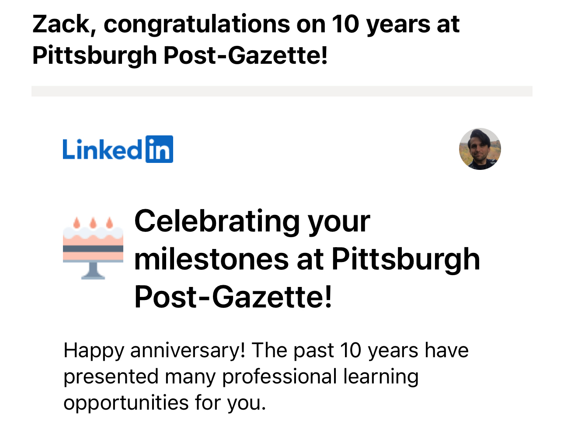Click the email subject line starting "Zack, congratulations"

tap(246, 24)
